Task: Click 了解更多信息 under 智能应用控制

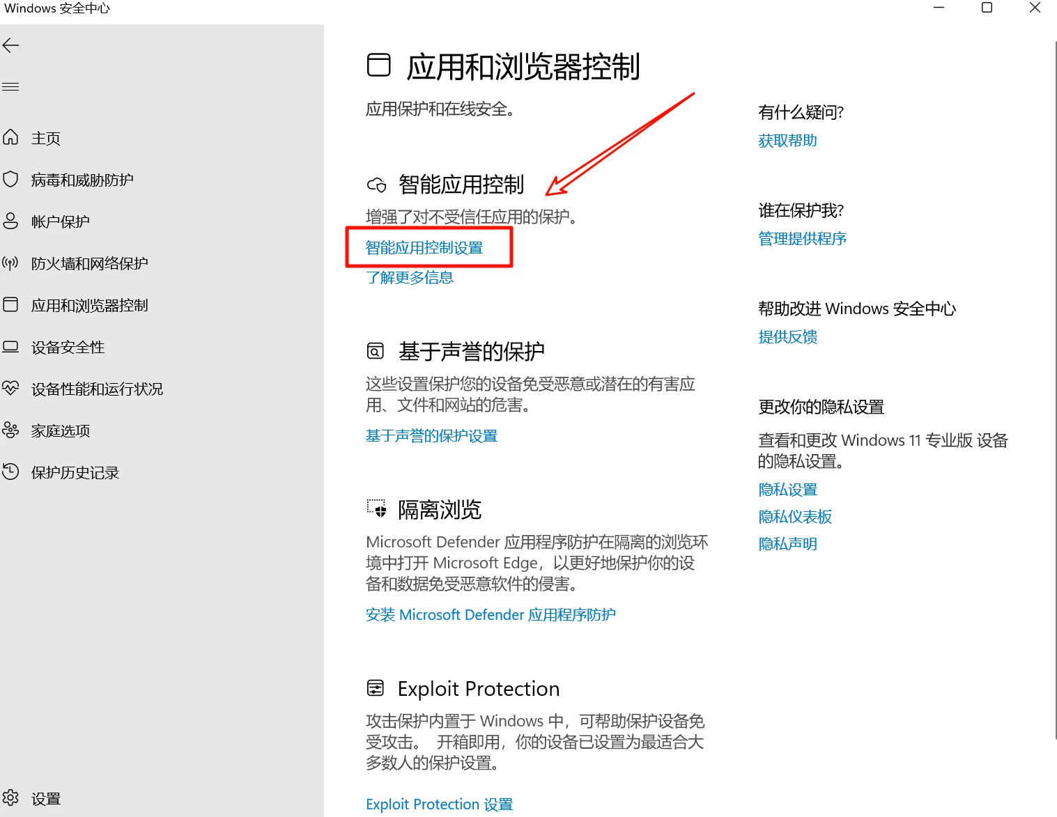Action: [409, 277]
